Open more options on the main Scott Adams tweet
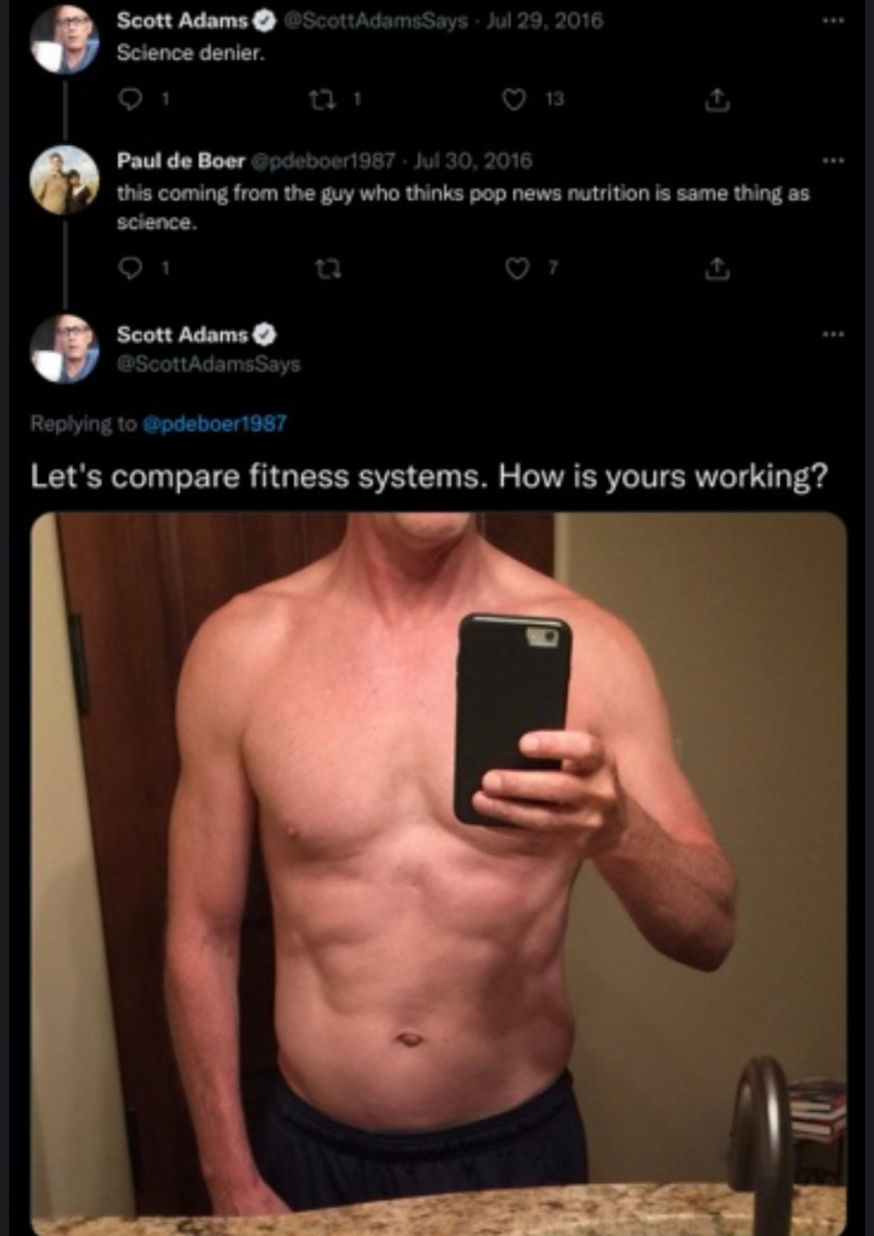874x1236 pixels. pos(834,334)
